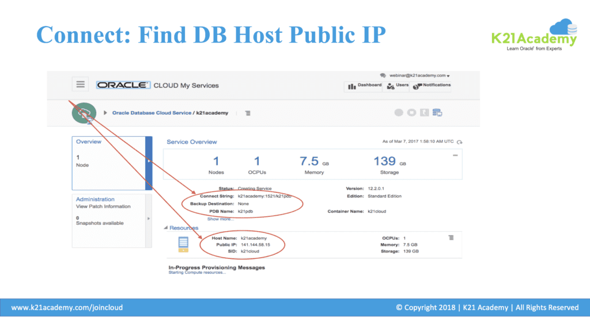590x332 pixels.
Task: Refresh the service overview timestamp
Action: click(x=459, y=142)
